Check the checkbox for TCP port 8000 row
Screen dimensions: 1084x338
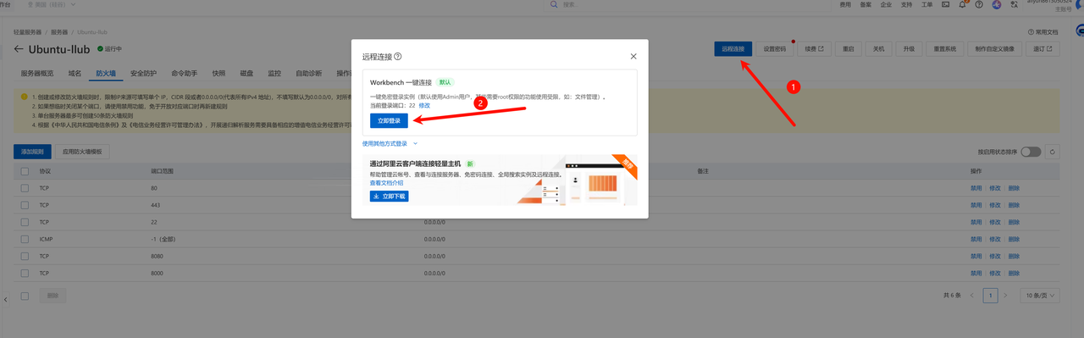(x=25, y=273)
